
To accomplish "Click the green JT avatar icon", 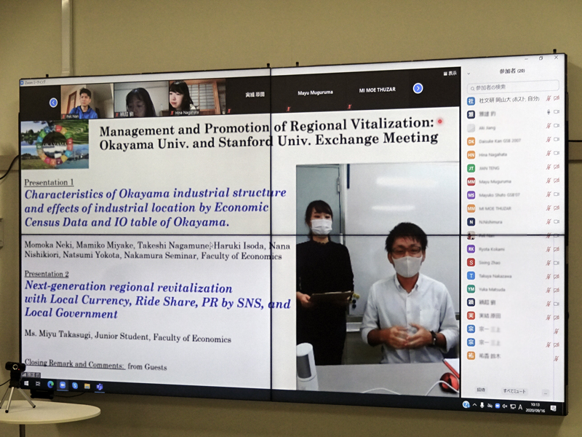I will (x=471, y=168).
